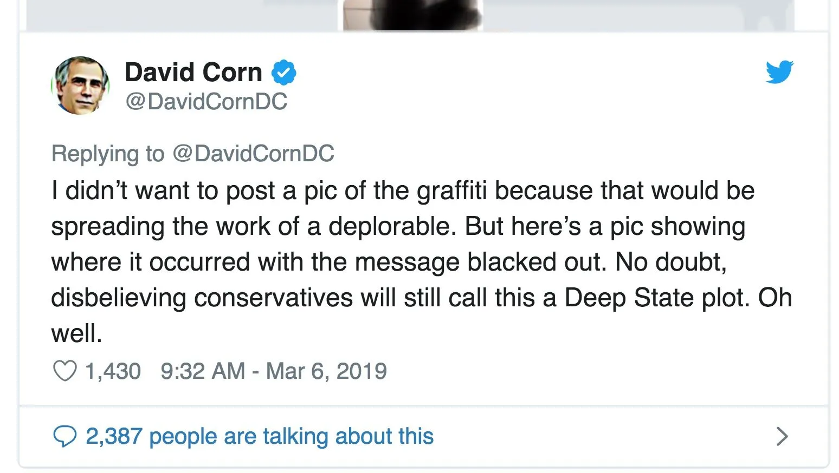Click the "Replying to" label

107,154
